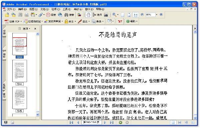Screen dimensions: 200x128
Task: Go to first page button
Action: 71,122
